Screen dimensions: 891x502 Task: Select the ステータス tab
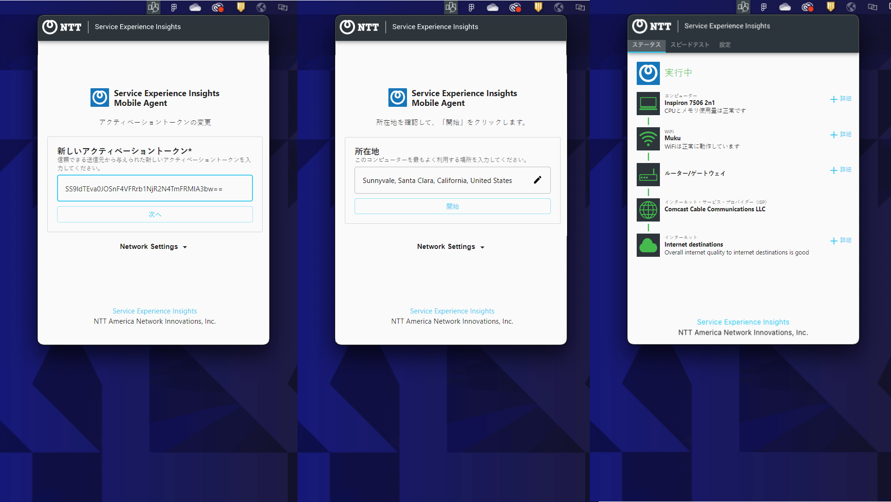[x=646, y=45]
